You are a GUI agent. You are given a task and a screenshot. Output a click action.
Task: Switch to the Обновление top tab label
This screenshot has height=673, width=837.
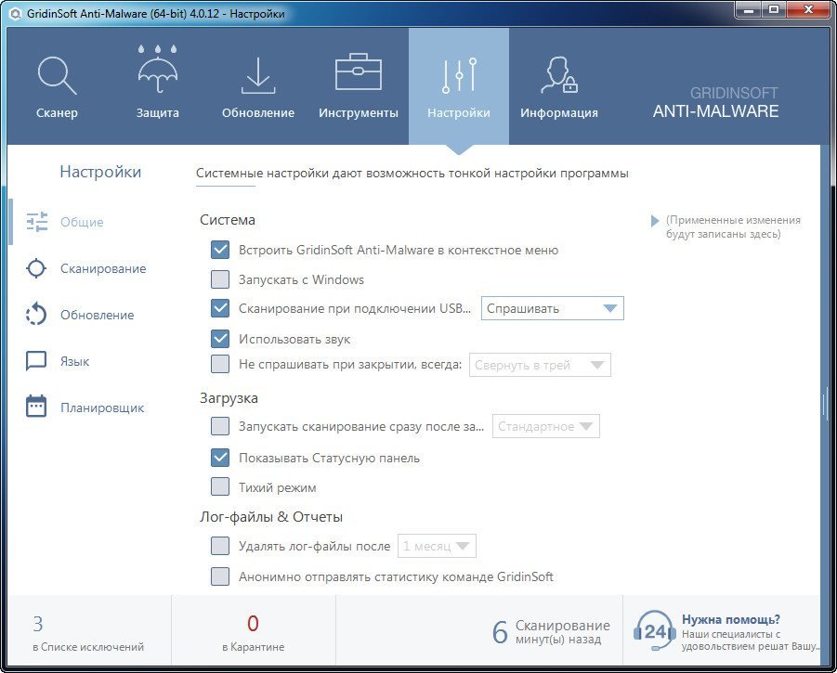258,113
